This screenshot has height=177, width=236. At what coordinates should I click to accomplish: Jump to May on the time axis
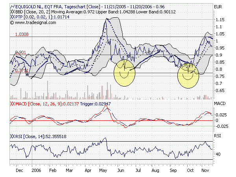pyautogui.click(x=103, y=171)
